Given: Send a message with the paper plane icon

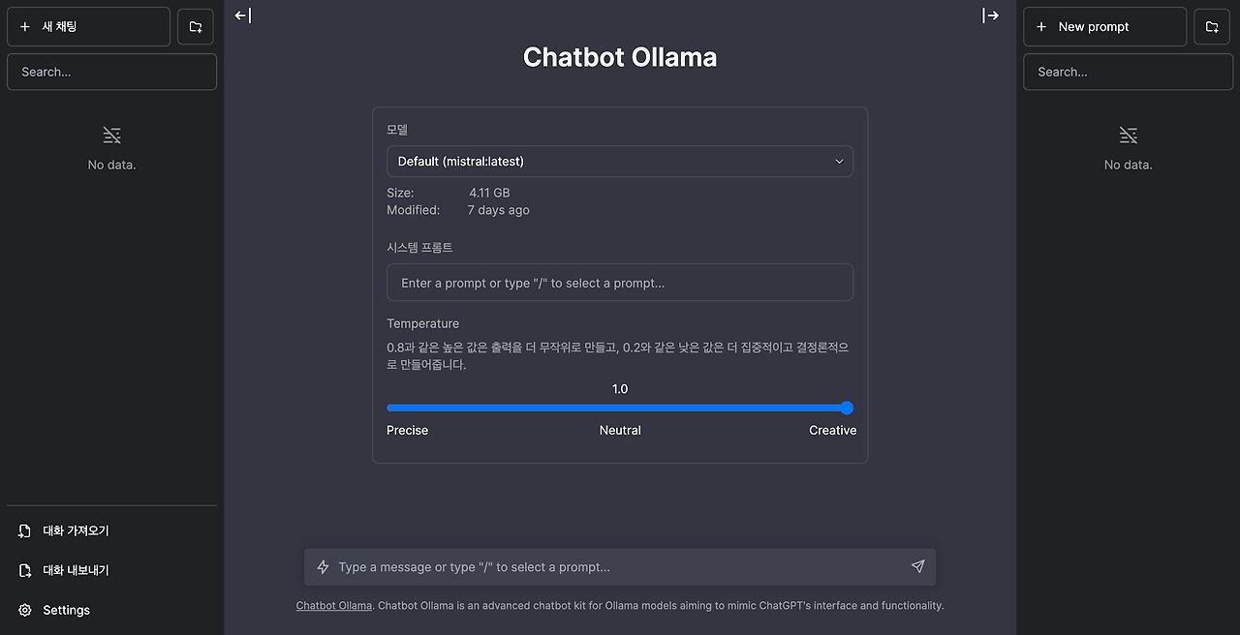Looking at the screenshot, I should click(x=917, y=566).
